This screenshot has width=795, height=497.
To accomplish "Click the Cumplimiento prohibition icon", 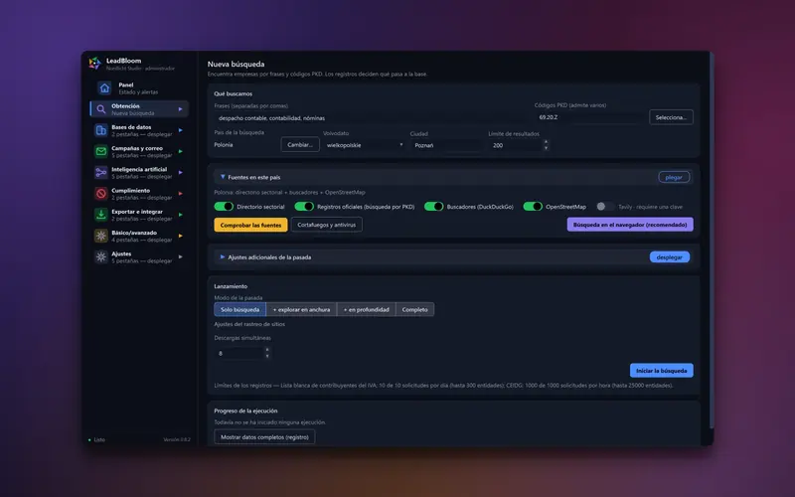I will click(x=101, y=194).
